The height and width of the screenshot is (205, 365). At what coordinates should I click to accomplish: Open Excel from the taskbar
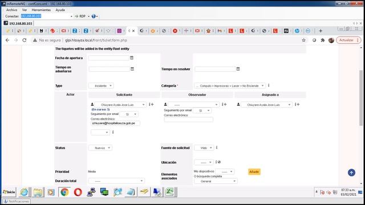click(x=169, y=192)
